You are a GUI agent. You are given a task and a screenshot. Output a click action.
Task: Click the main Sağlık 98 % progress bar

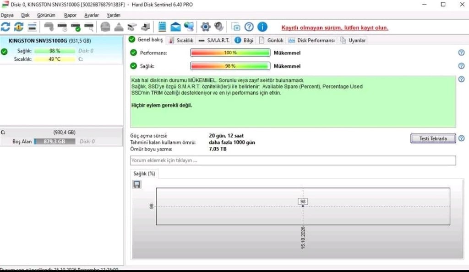[230, 66]
